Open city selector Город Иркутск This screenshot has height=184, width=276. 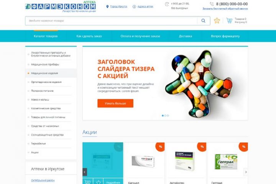tap(118, 7)
